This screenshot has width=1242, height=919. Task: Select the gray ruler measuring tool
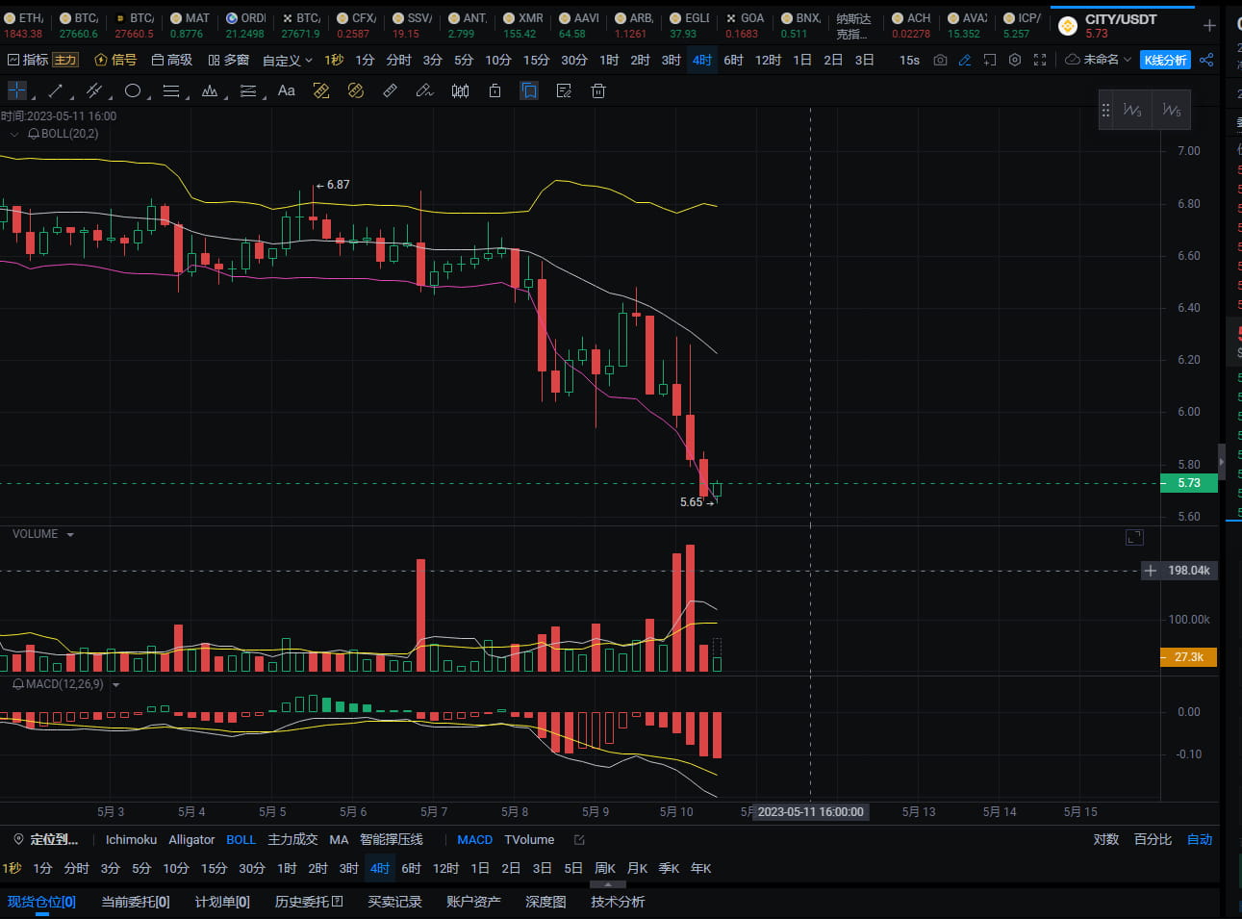click(390, 90)
